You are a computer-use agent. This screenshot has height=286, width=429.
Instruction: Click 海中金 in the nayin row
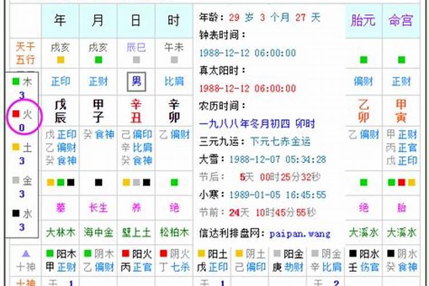[x=98, y=233]
